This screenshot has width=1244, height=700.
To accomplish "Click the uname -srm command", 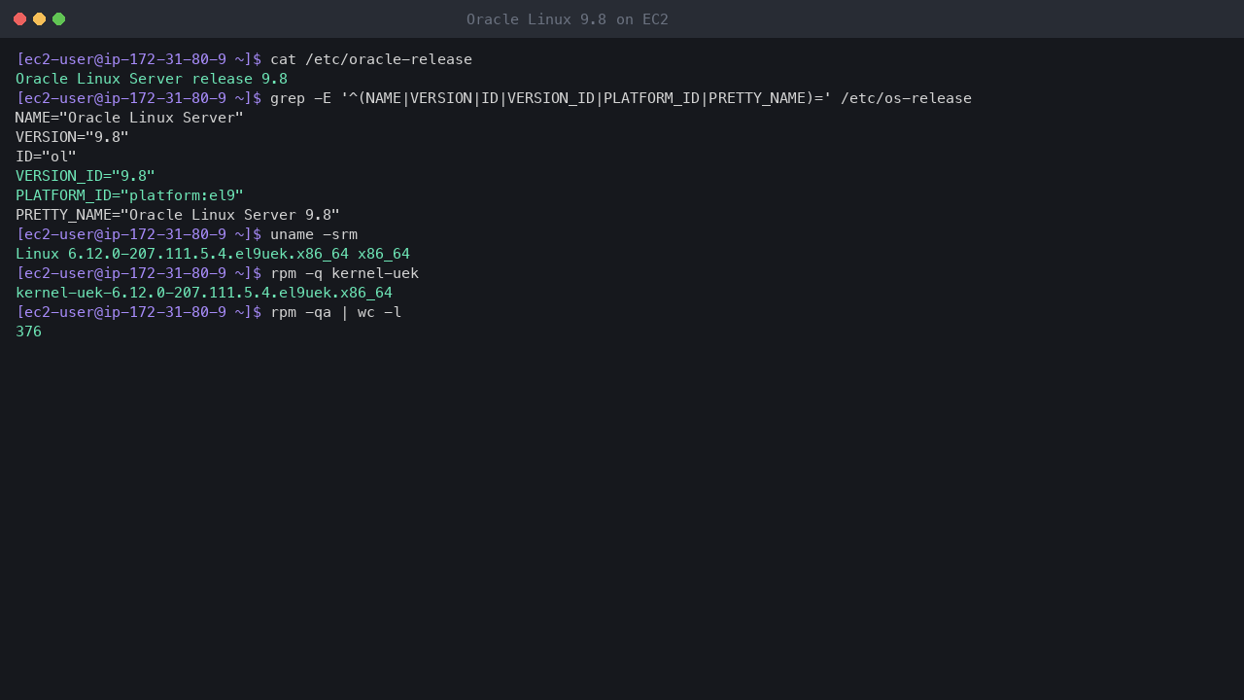I will coord(314,234).
